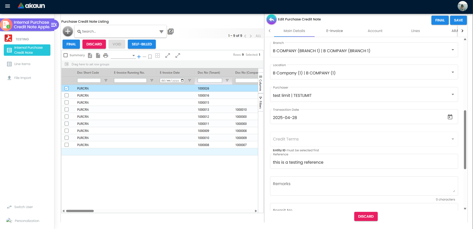The width and height of the screenshot is (473, 229).
Task: Open the Credit Terms dropdown
Action: pos(364,139)
